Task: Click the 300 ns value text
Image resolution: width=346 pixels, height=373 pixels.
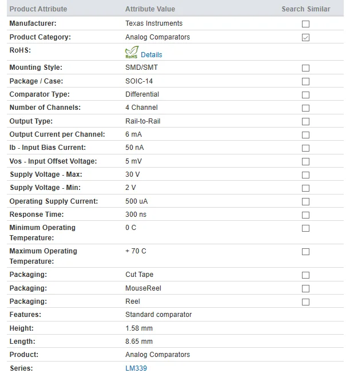Action: [136, 215]
